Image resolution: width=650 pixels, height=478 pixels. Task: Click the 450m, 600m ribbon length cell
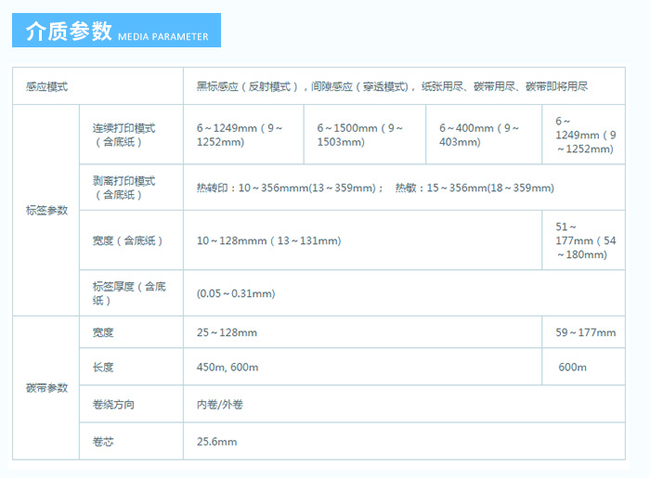[x=227, y=368]
